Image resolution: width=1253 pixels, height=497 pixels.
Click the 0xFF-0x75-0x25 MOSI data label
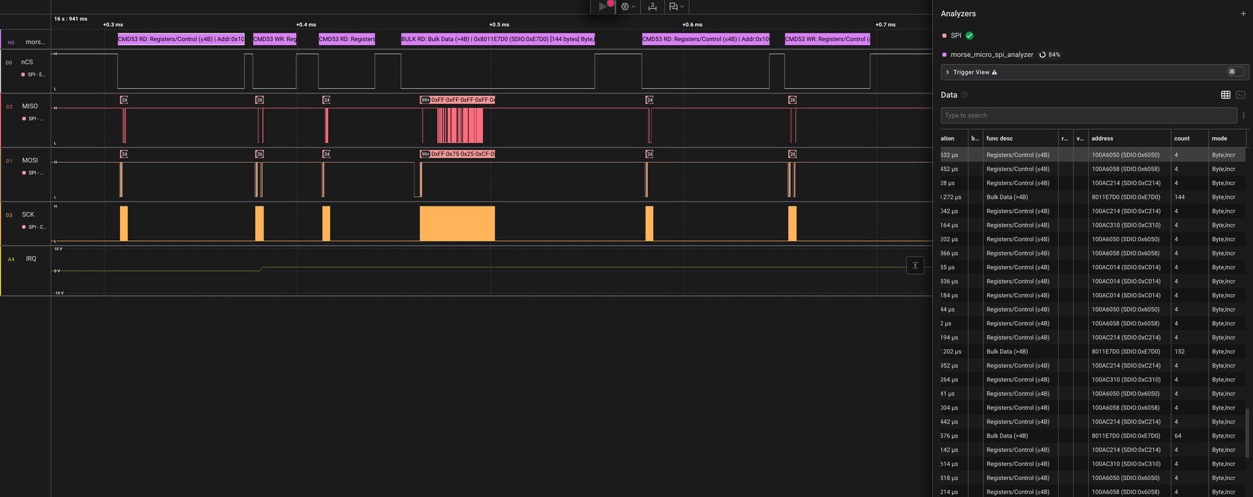(463, 154)
